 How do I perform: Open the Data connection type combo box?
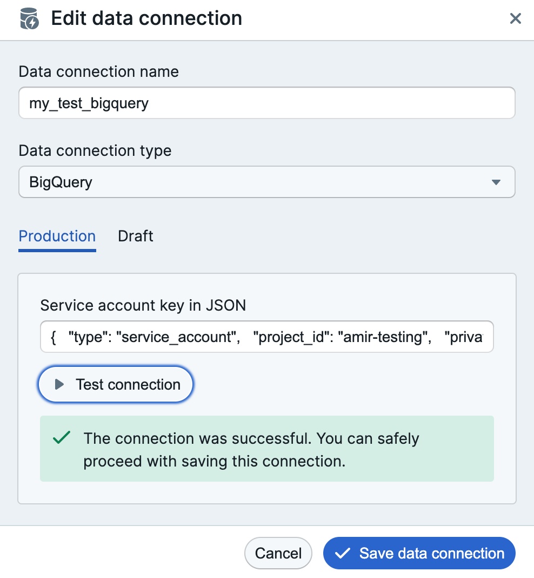point(267,182)
